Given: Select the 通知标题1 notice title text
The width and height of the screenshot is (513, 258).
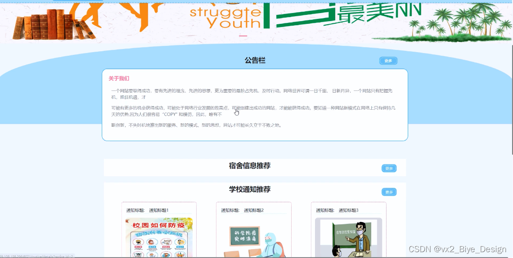Looking at the screenshot, I should coord(159,210).
